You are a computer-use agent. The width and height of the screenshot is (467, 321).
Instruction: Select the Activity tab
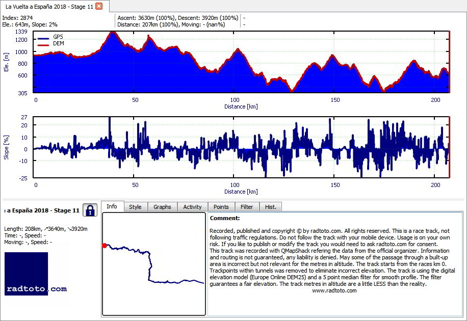click(192, 207)
